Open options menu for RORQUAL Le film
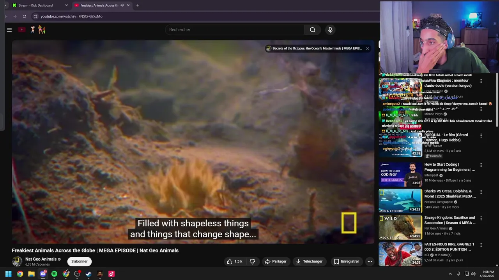The height and width of the screenshot is (280, 499). (481, 136)
